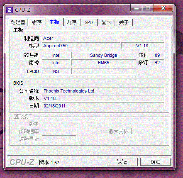Click the disabled maximize button
The image size is (183, 178).
[148, 8]
